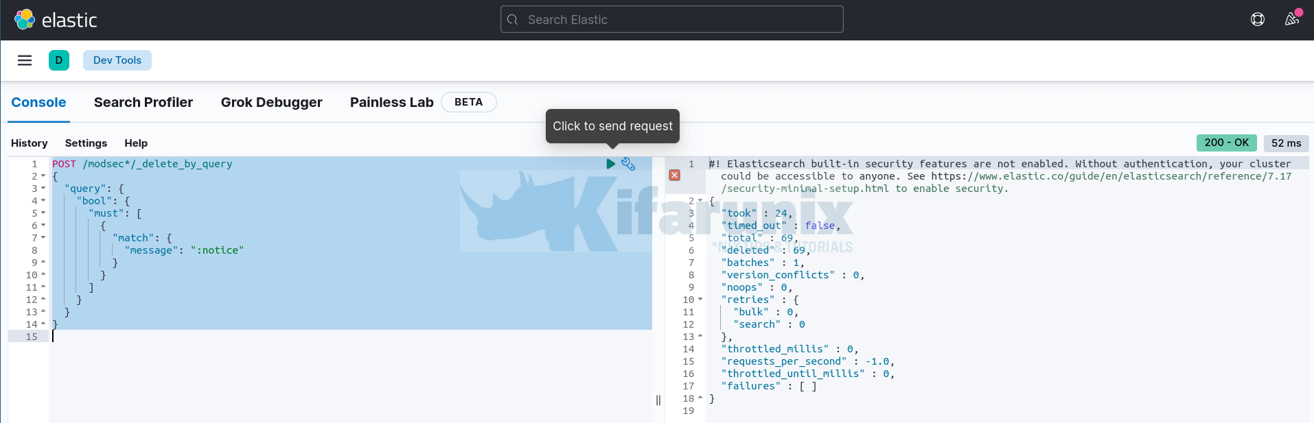Open the History link
The image size is (1314, 423).
[x=29, y=143]
